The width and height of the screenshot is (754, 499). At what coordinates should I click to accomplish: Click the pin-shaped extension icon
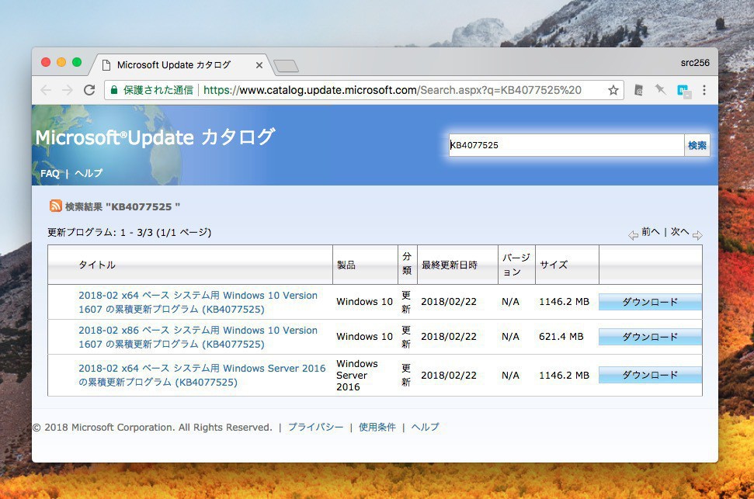coord(660,89)
